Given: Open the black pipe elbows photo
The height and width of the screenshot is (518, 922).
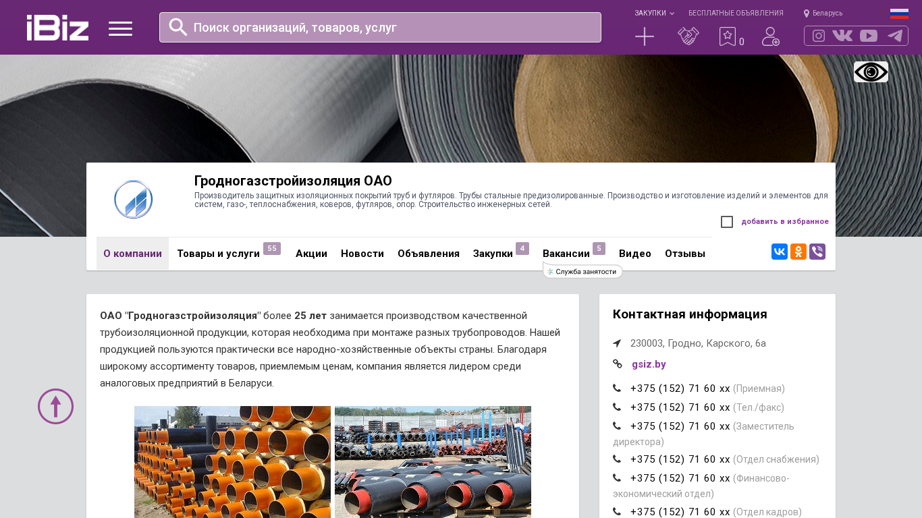Looking at the screenshot, I should [x=433, y=462].
